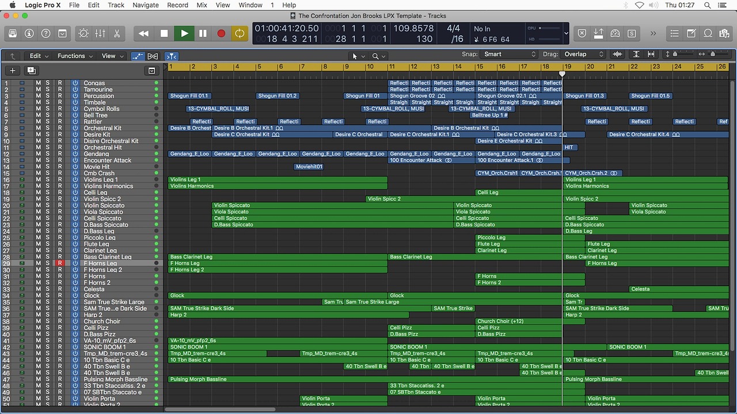Image resolution: width=737 pixels, height=414 pixels.
Task: Click the Add Track plus icon
Action: tap(13, 70)
